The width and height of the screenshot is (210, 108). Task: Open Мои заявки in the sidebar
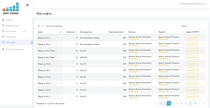[11, 31]
